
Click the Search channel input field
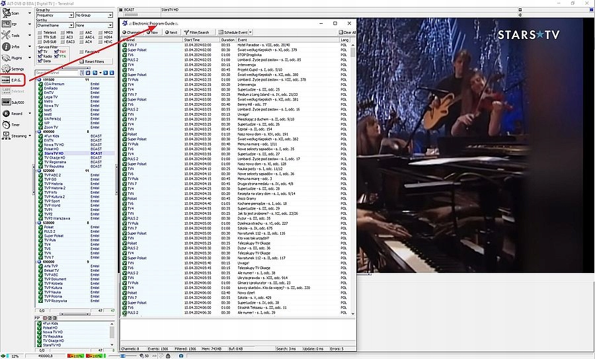pos(57,73)
